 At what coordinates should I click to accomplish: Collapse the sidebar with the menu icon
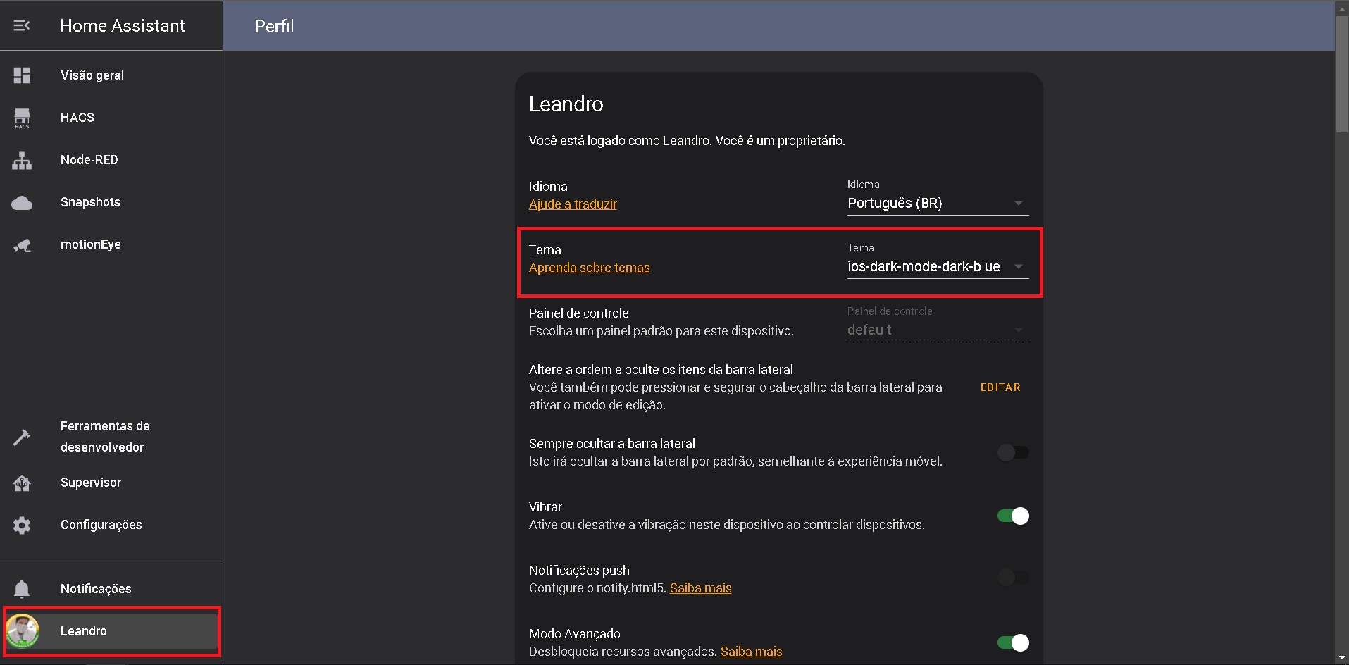[22, 26]
